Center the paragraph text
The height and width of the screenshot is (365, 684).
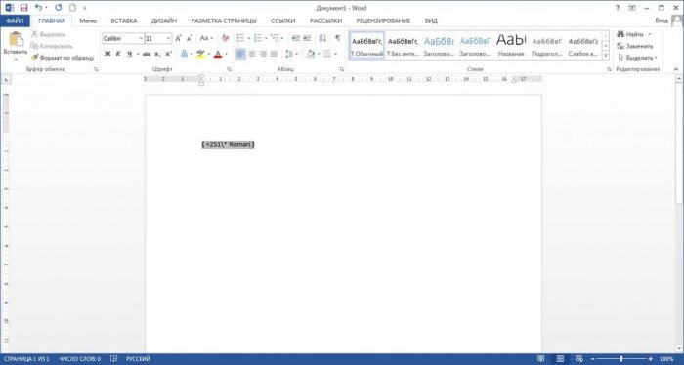252,54
